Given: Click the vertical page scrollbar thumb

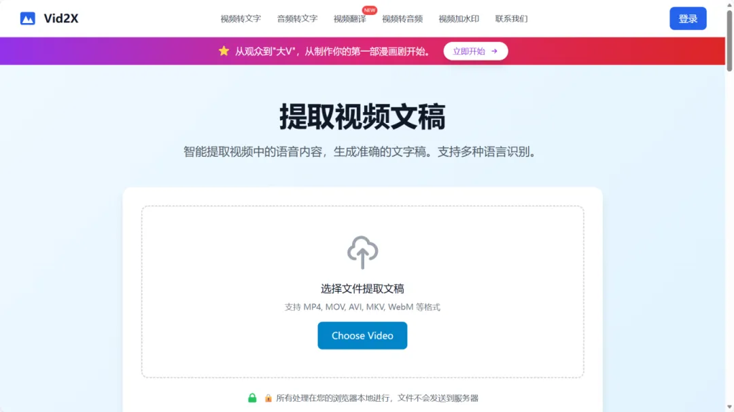Looking at the screenshot, I should tap(729, 41).
